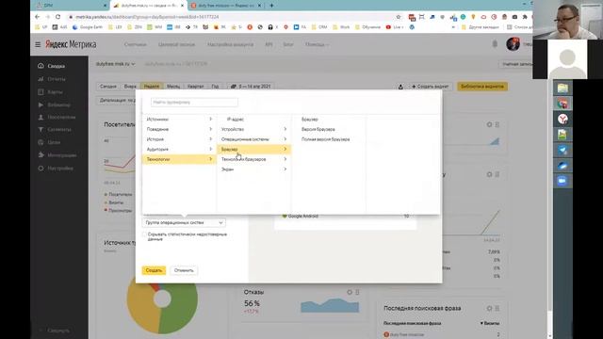Expand the Операционные системы submenu
This screenshot has width=603, height=339.
253,139
